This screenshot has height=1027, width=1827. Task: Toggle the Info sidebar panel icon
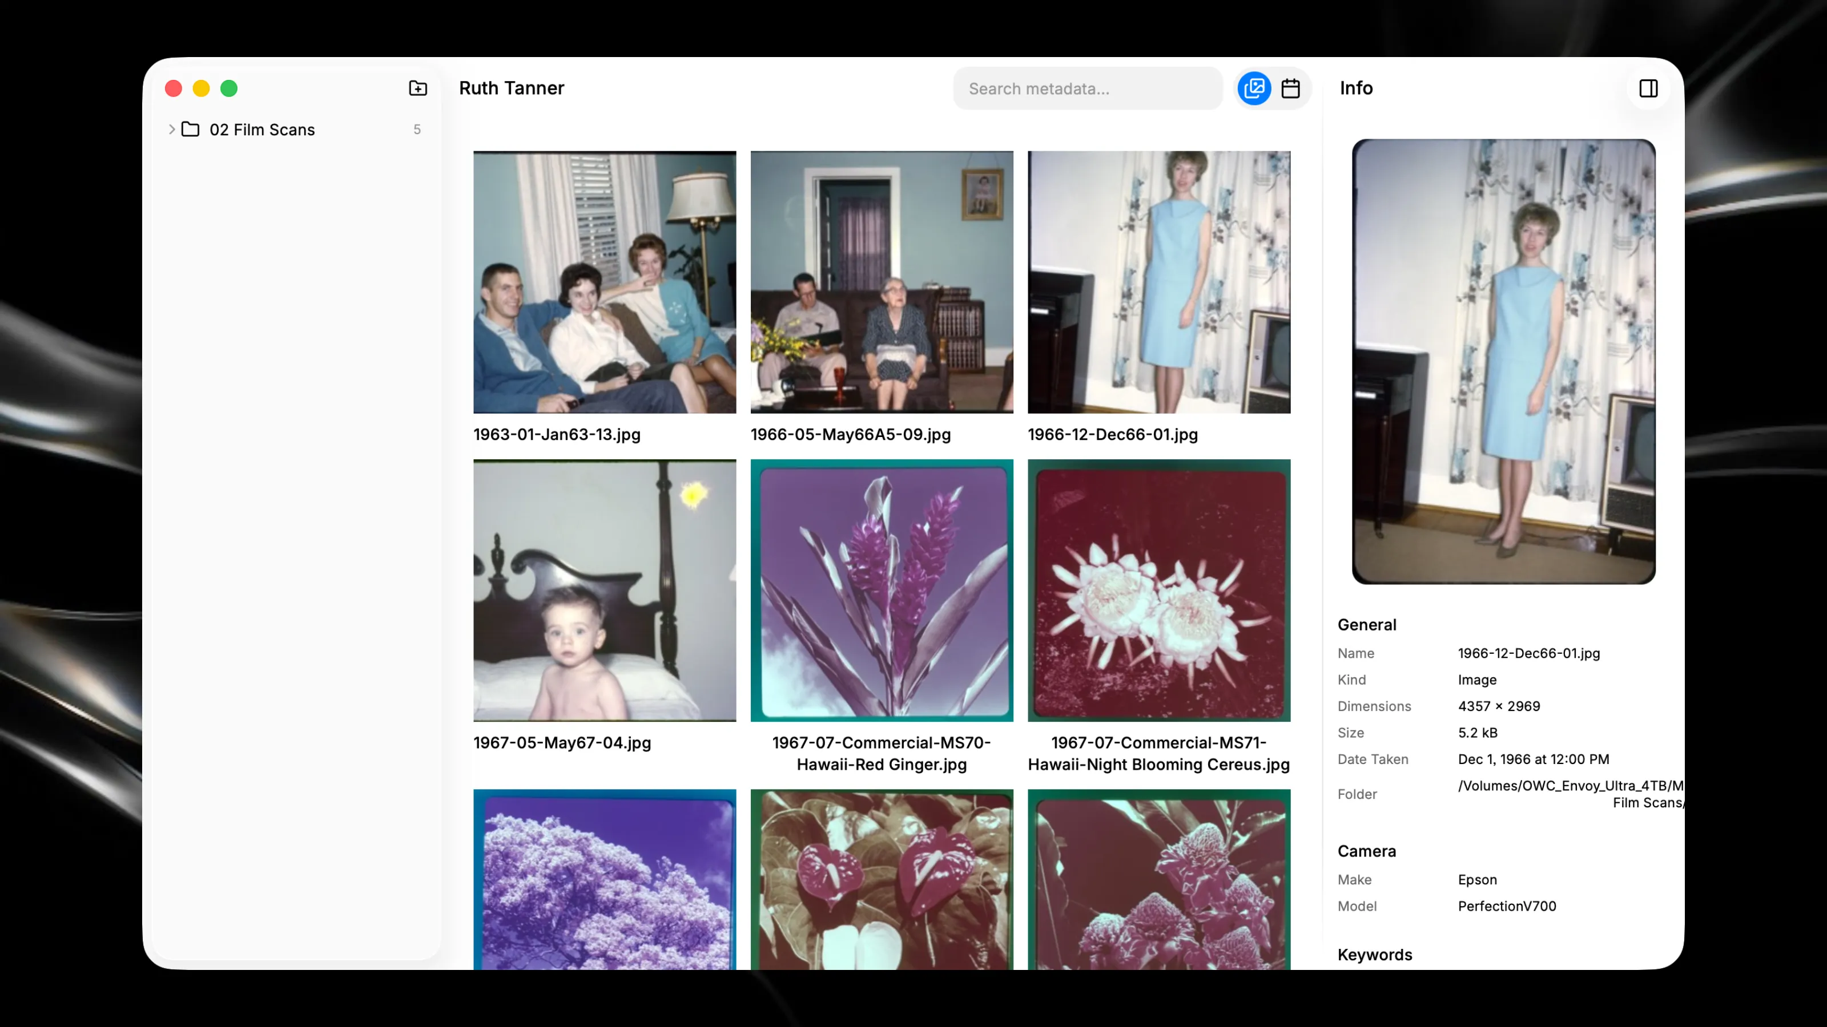point(1648,88)
